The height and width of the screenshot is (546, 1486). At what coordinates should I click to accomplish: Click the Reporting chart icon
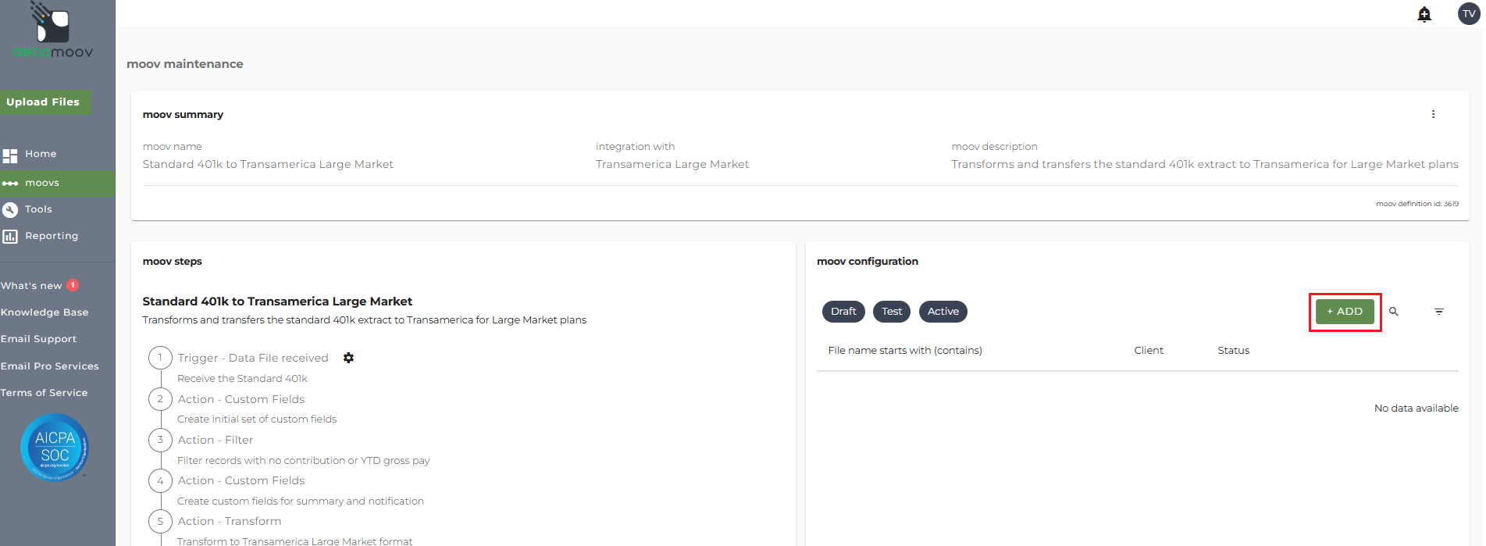pyautogui.click(x=10, y=236)
